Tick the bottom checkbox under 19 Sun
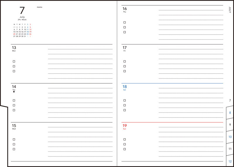The width and height of the screenshot is (234, 167). point(125,149)
